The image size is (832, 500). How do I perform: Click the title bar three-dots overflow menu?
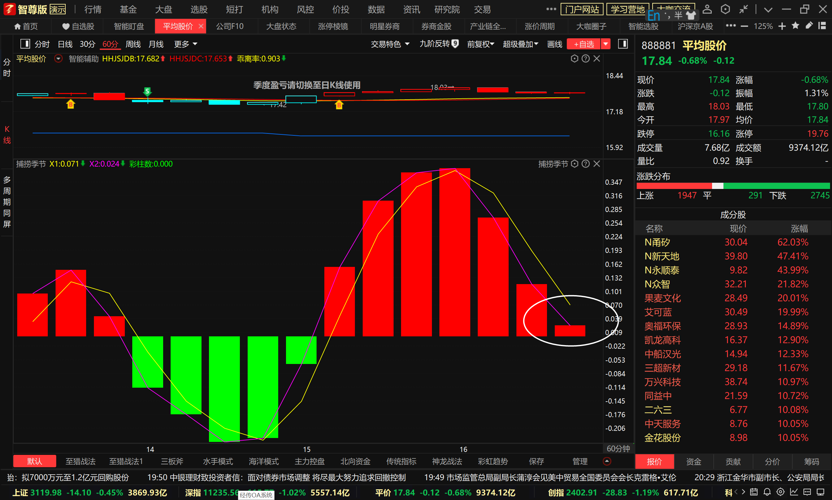point(552,9)
